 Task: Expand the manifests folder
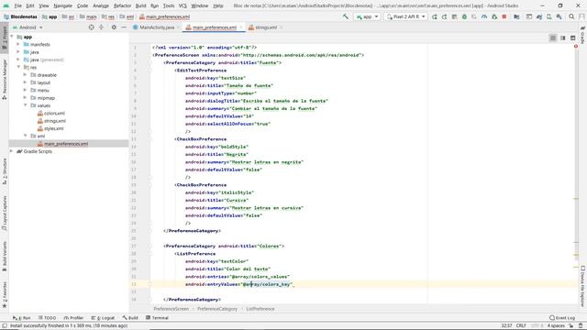click(x=18, y=44)
